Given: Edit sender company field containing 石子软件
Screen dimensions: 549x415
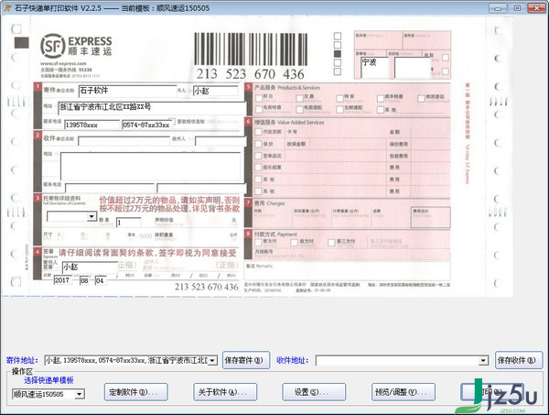Looking at the screenshot, I should coord(128,91).
